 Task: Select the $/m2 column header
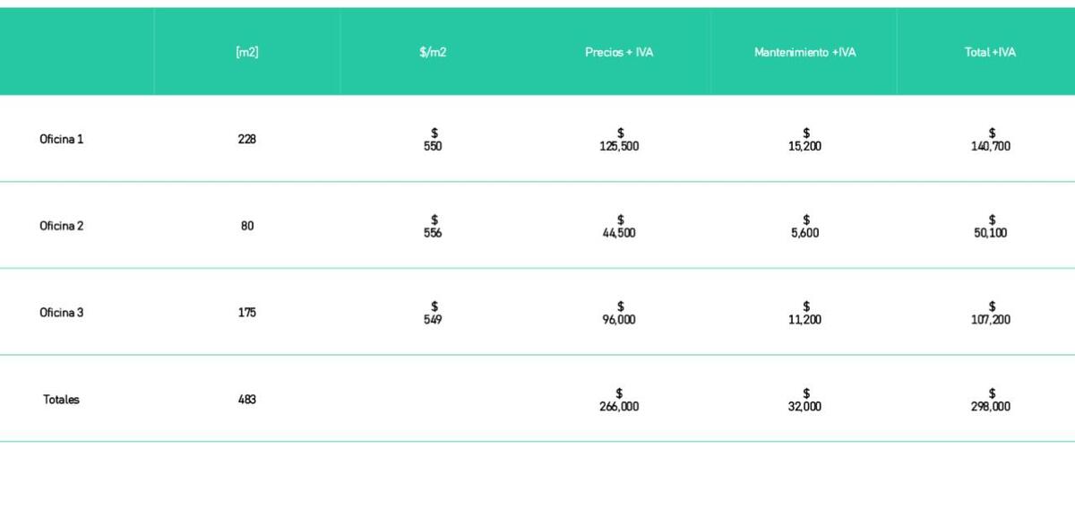click(x=433, y=52)
